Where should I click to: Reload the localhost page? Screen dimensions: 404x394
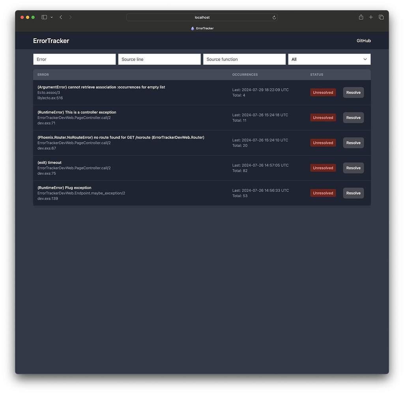coord(274,17)
